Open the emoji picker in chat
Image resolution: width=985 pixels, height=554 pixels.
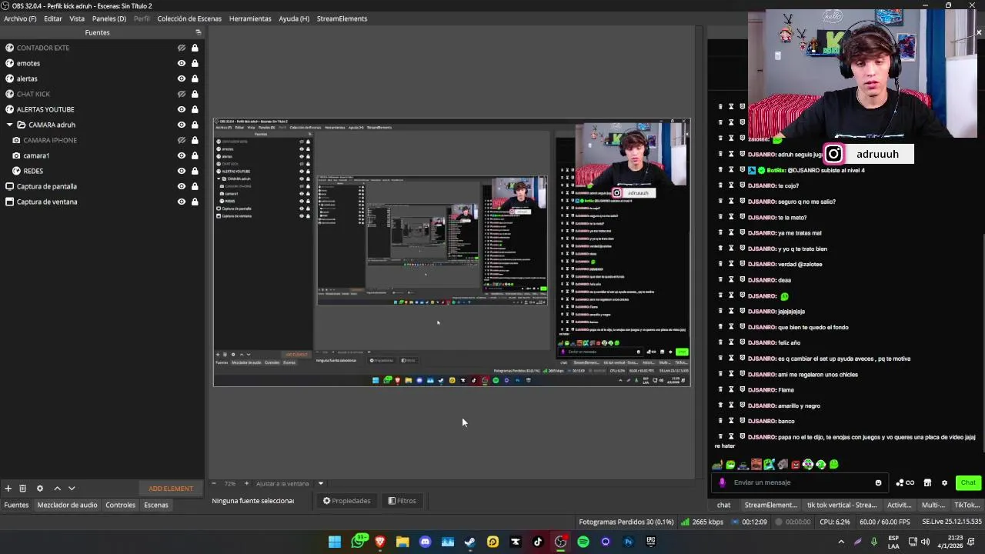coord(878,482)
